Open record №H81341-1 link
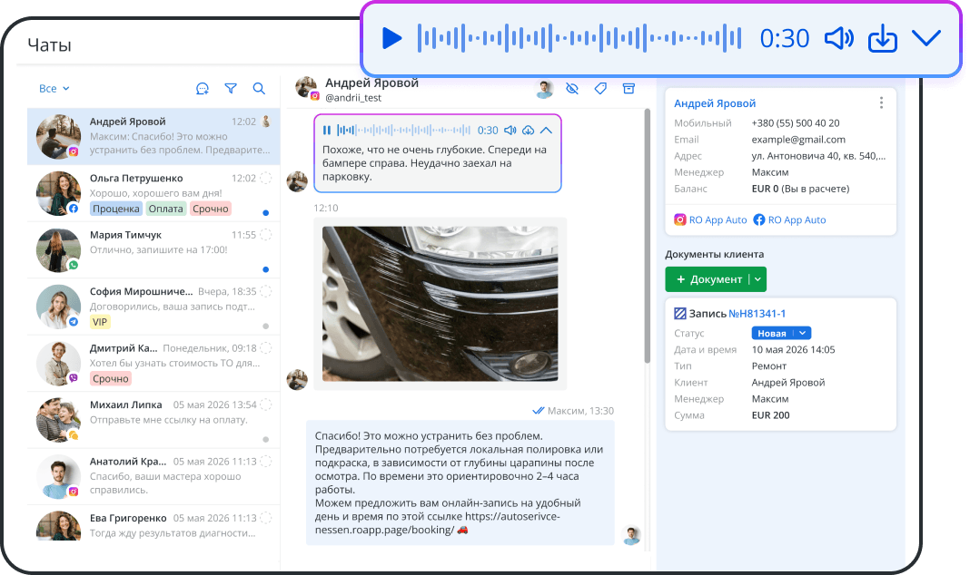Screen dimensions: 970x575 click(757, 314)
